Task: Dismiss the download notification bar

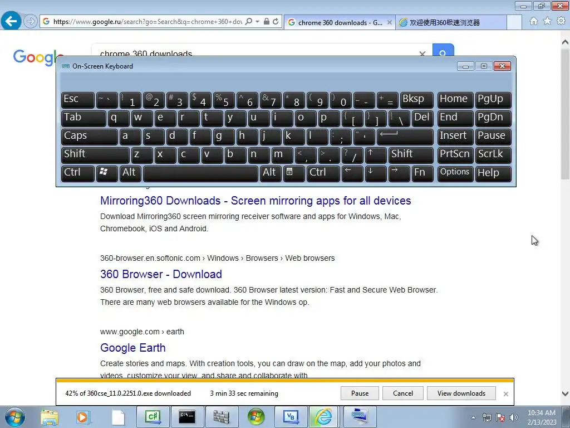Action: point(505,394)
